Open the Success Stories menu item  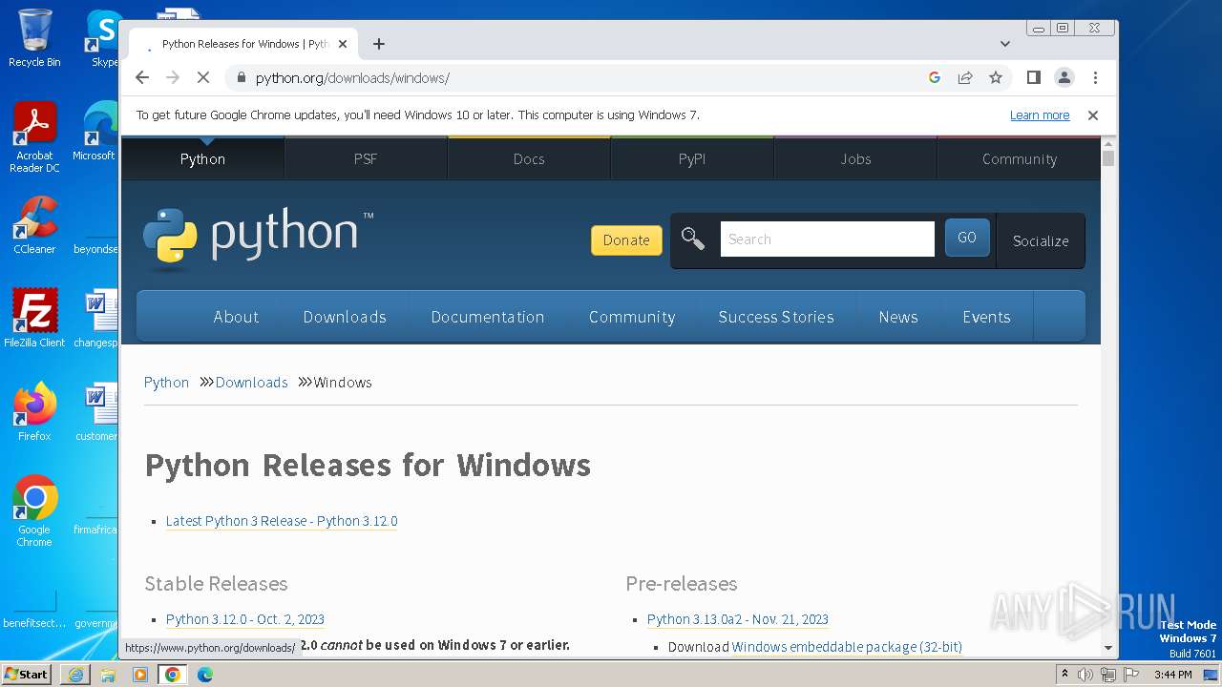click(776, 317)
